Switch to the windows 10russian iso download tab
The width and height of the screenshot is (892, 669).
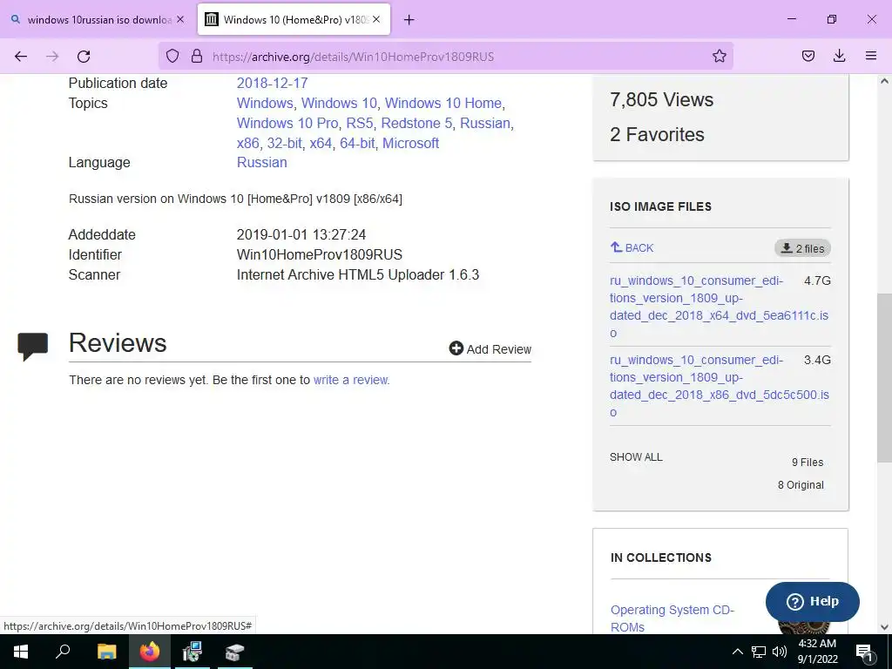(x=99, y=20)
